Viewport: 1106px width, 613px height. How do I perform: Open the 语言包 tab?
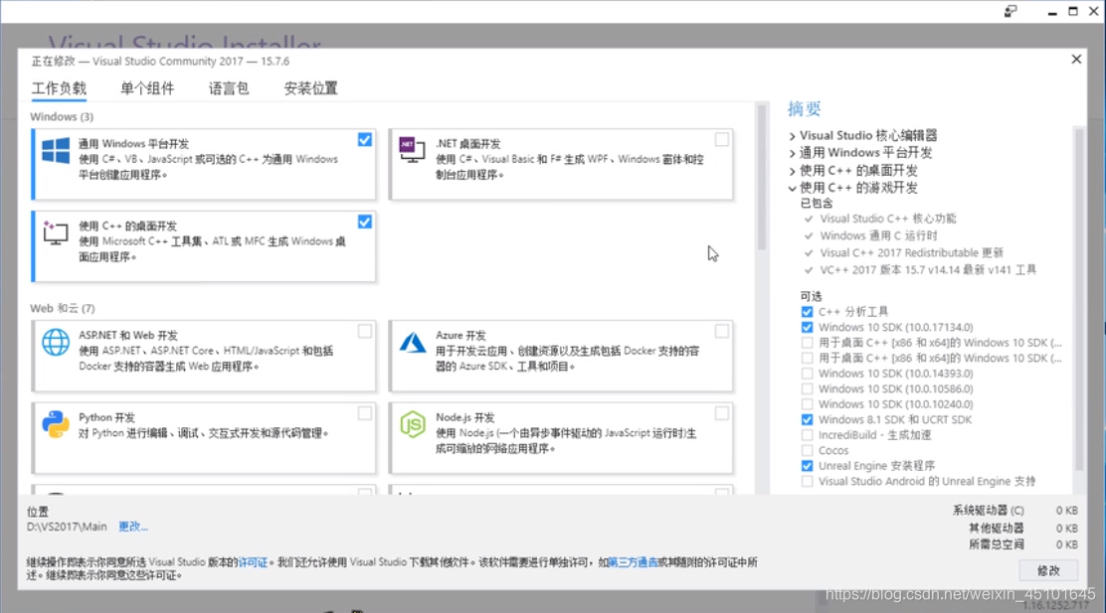pos(229,88)
